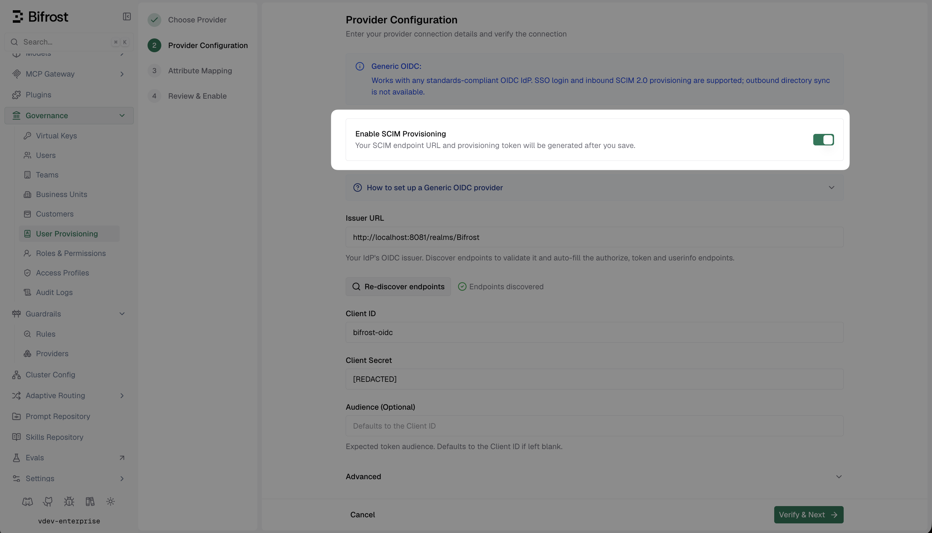Image resolution: width=932 pixels, height=533 pixels.
Task: Focus the Issuer URL input field
Action: pos(594,237)
